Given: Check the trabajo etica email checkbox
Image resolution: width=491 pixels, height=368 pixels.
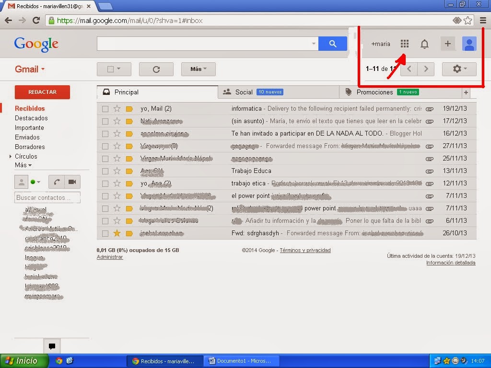Looking at the screenshot, I should 105,184.
